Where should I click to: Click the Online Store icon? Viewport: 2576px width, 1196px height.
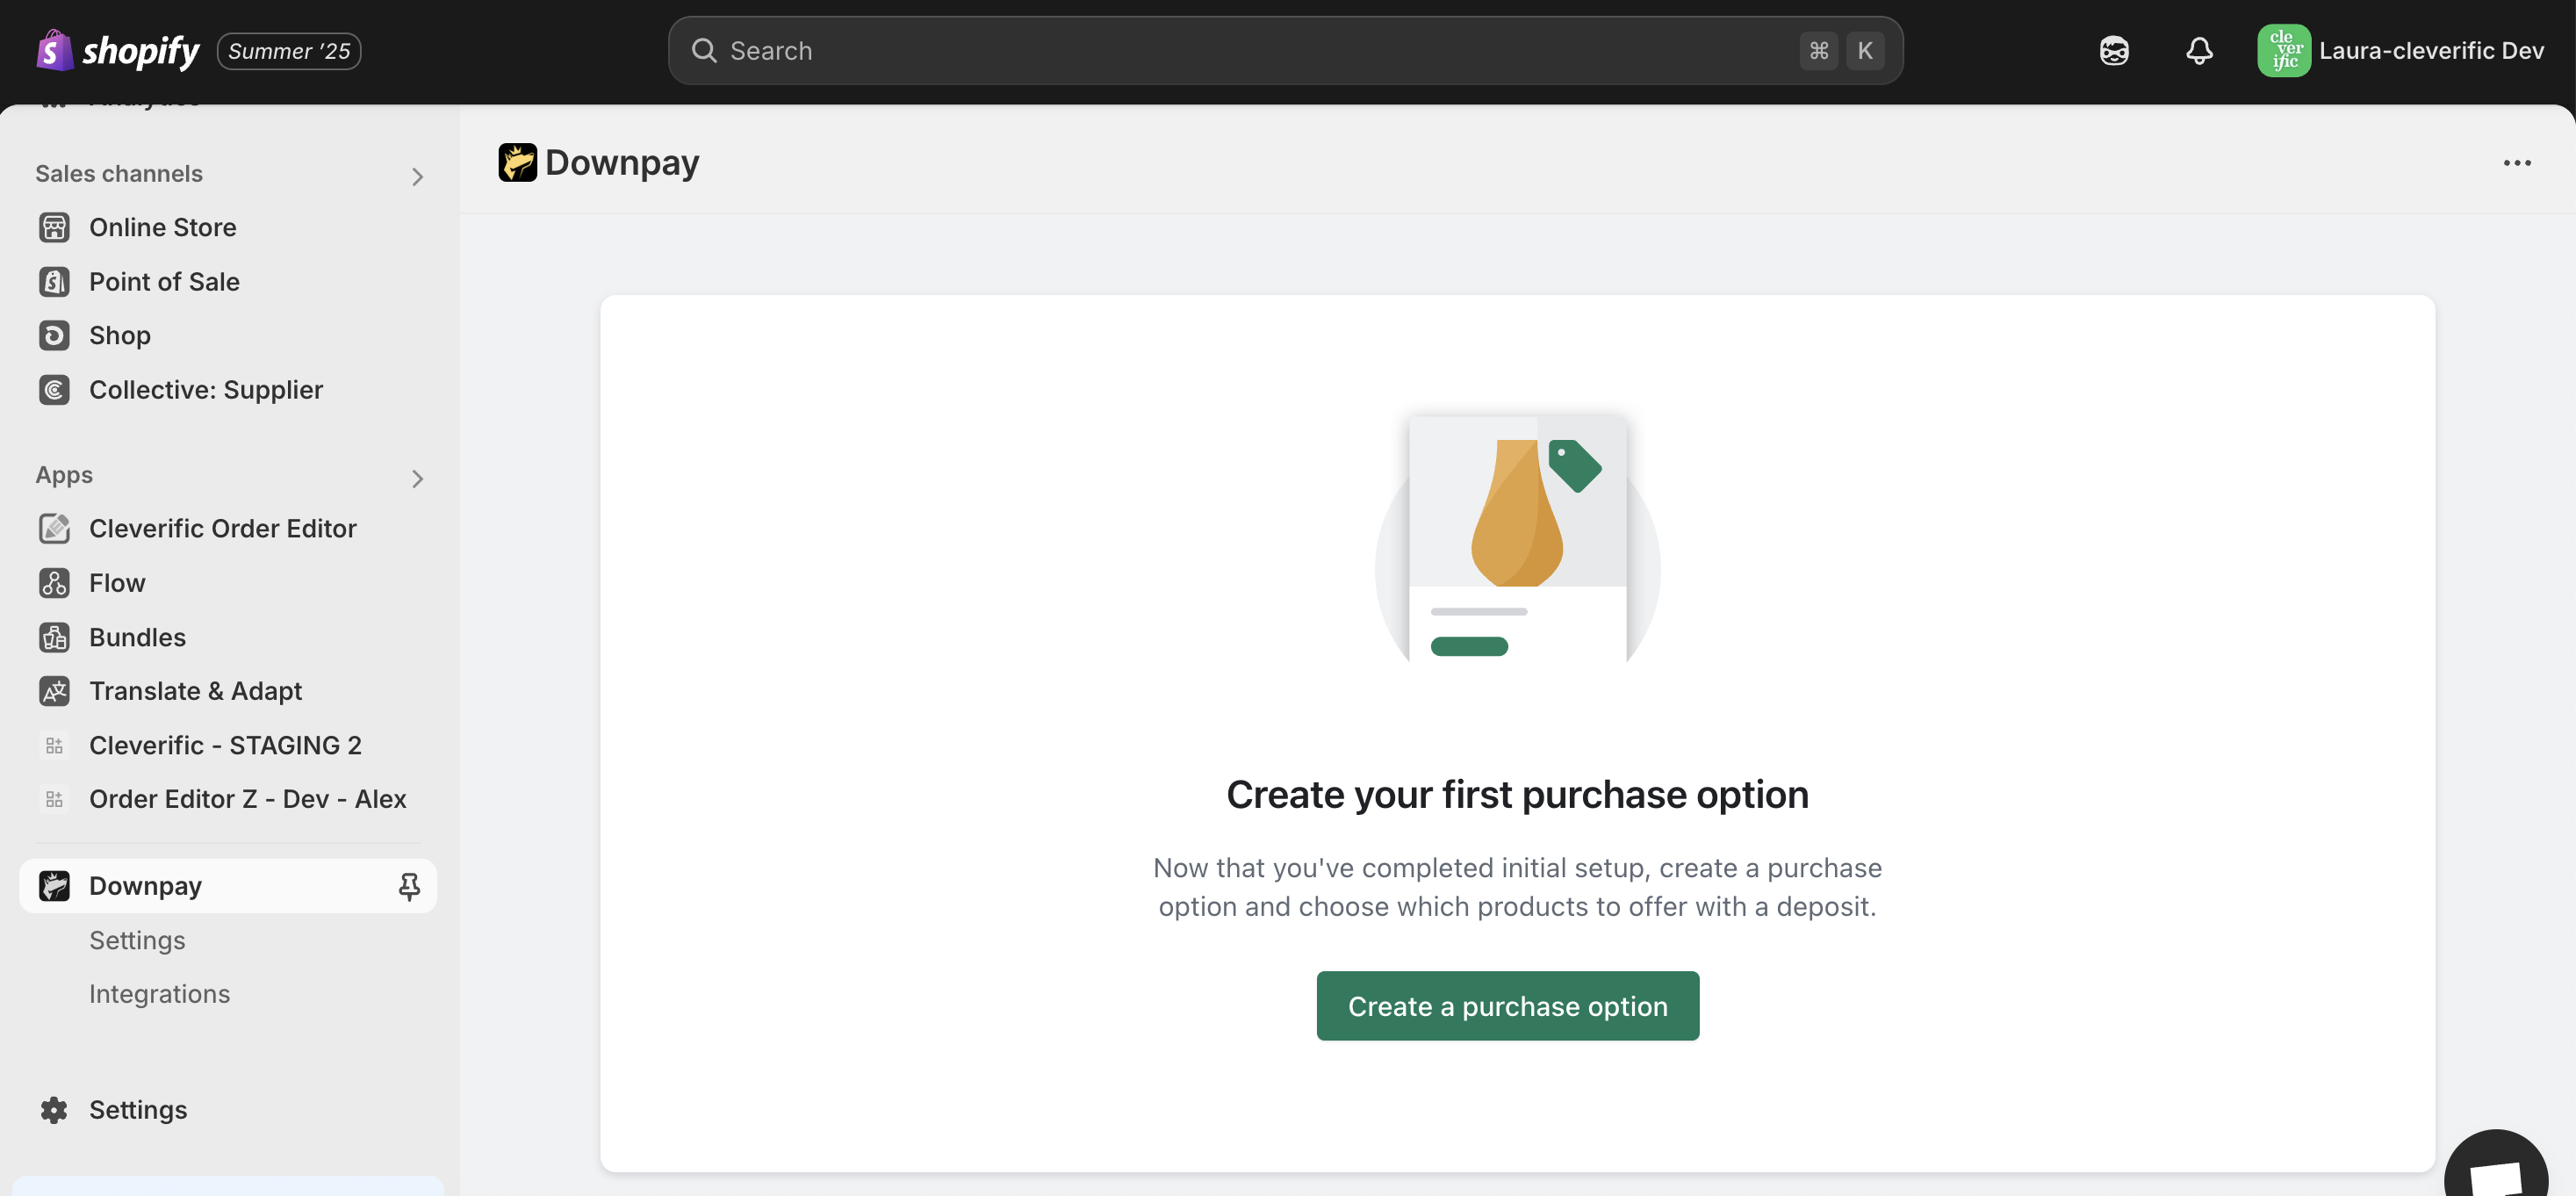click(54, 228)
